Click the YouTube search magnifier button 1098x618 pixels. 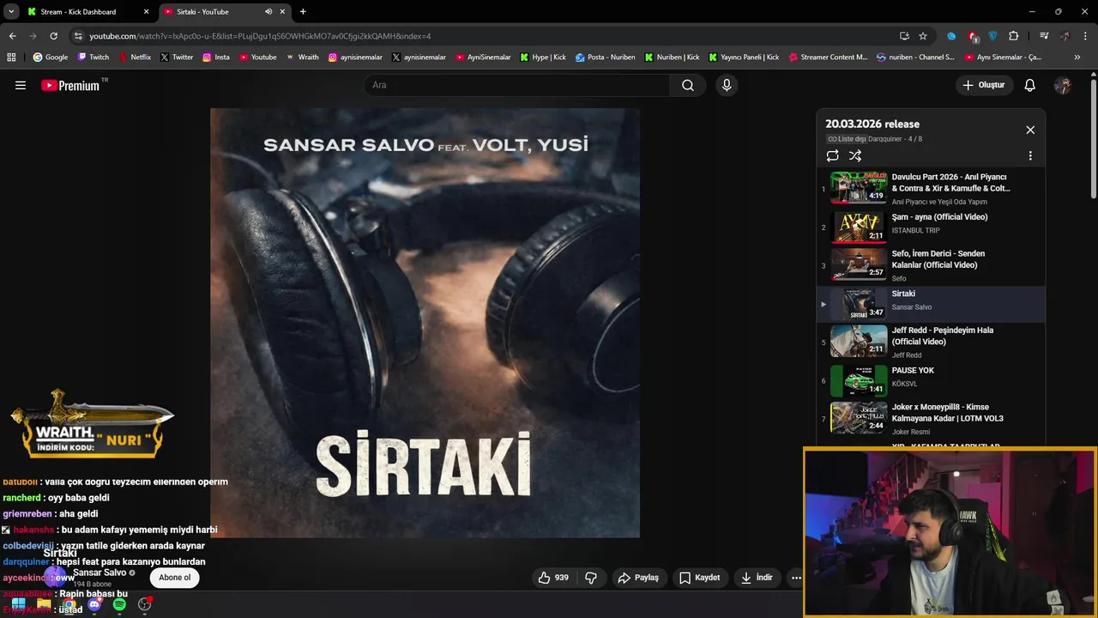pos(688,85)
